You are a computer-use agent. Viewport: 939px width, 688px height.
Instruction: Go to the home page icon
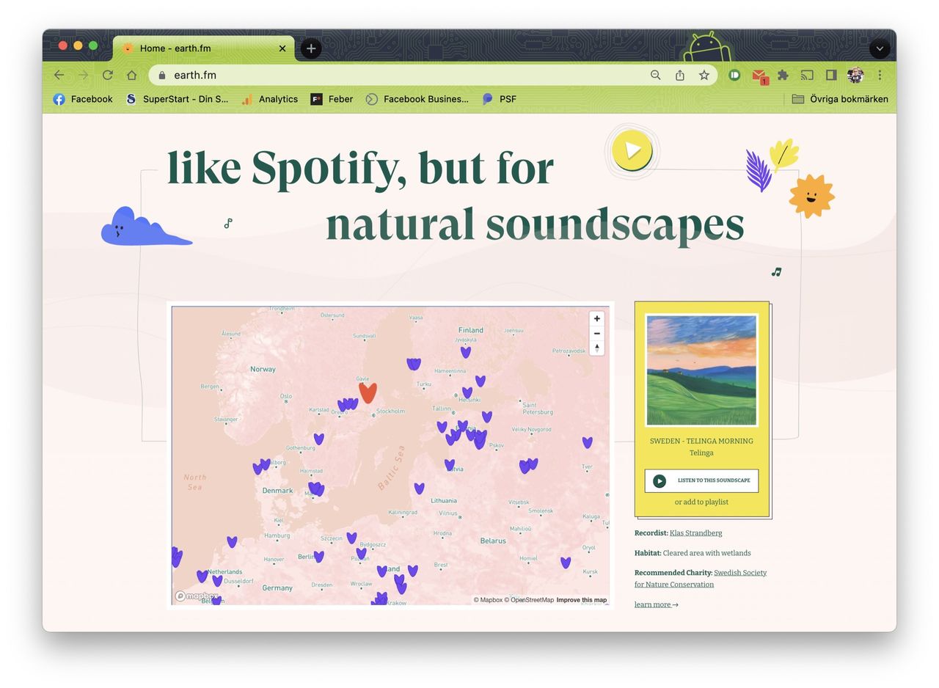[131, 75]
